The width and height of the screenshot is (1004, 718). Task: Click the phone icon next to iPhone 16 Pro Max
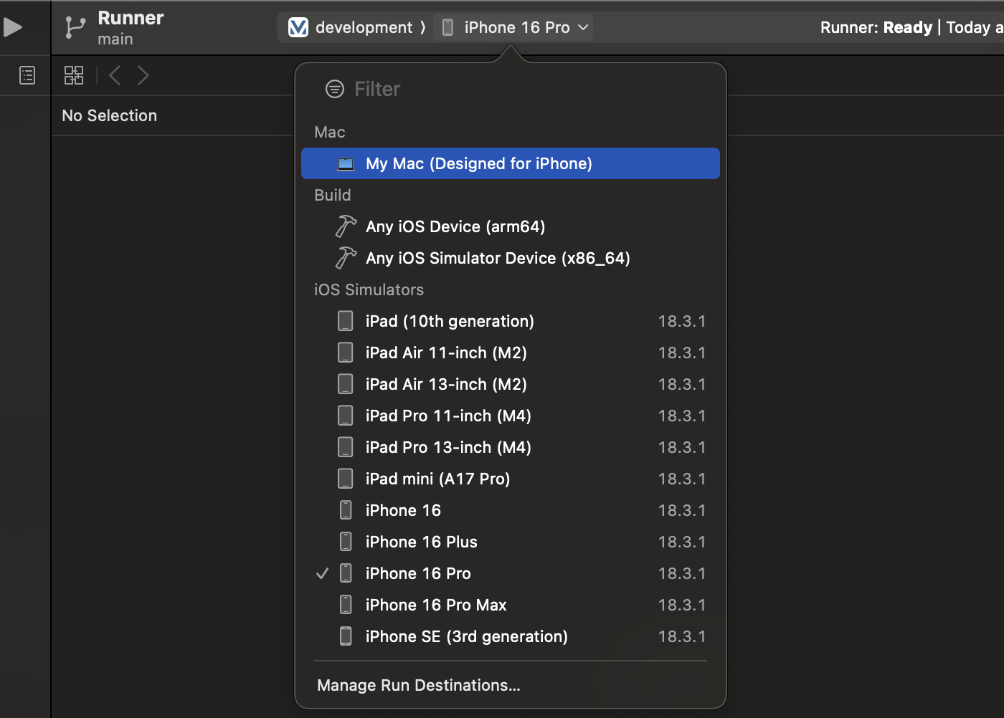[346, 605]
